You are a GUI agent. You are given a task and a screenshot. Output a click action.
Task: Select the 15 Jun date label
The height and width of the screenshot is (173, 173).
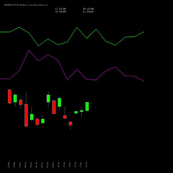pyautogui.click(x=70, y=165)
